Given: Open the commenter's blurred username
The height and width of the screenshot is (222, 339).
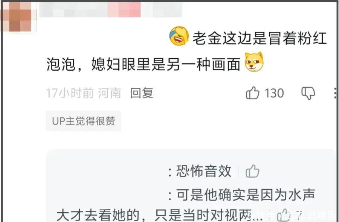Looking at the screenshot, I should pos(110,10).
